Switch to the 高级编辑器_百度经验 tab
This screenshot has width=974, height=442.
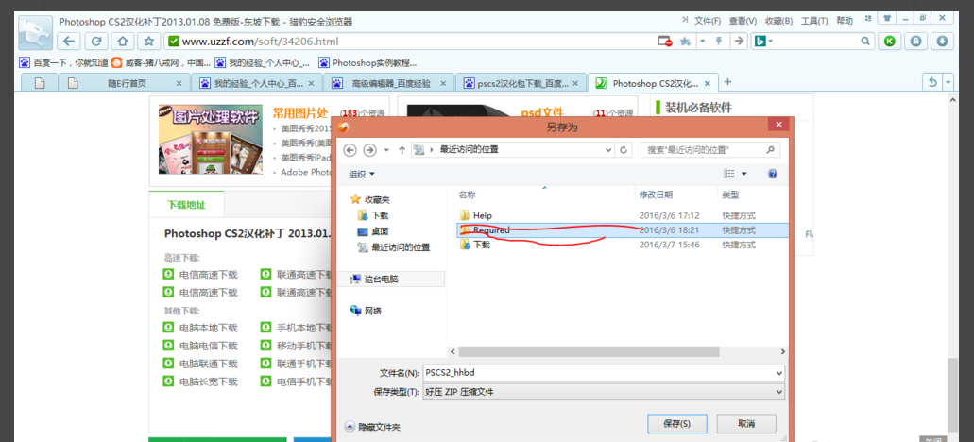pyautogui.click(x=389, y=82)
